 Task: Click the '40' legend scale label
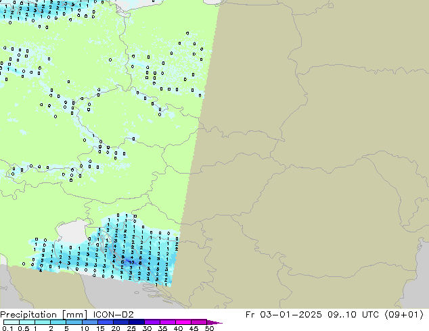tap(178, 328)
